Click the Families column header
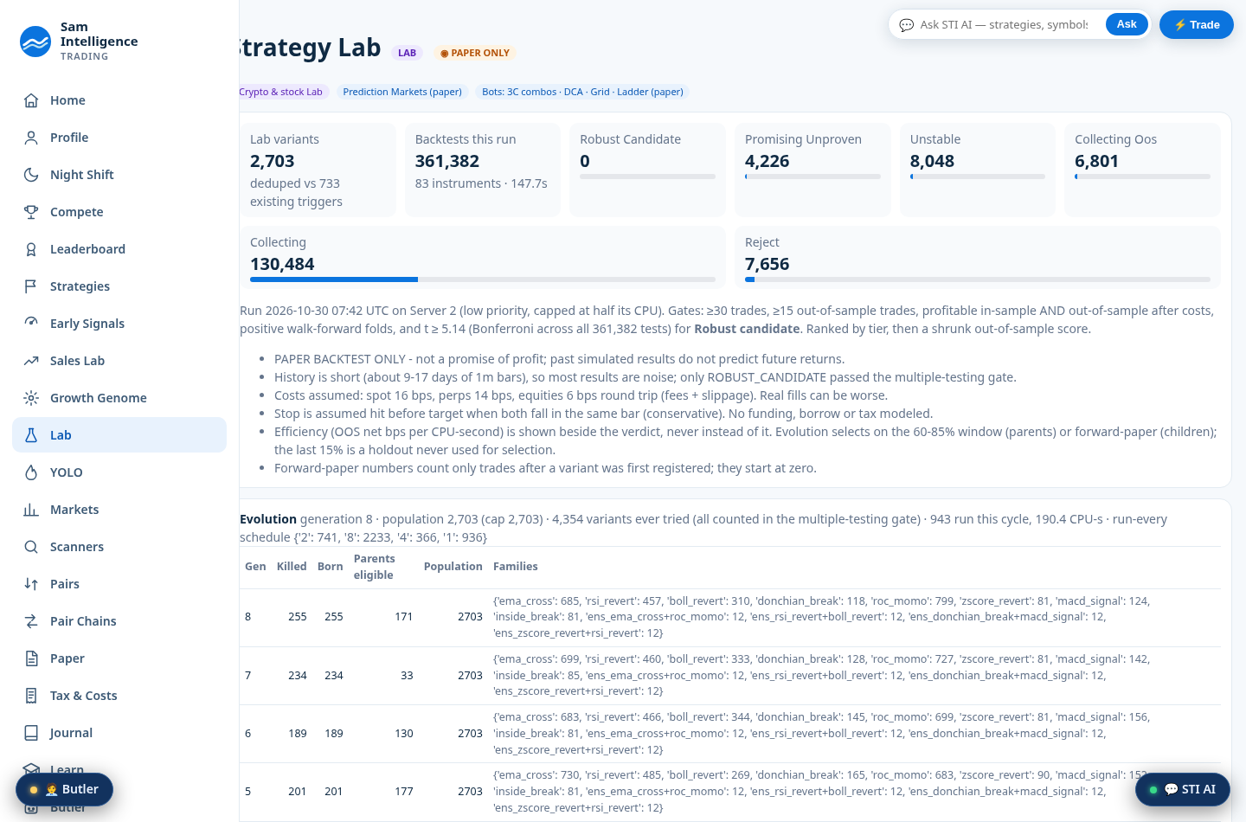 pos(516,567)
